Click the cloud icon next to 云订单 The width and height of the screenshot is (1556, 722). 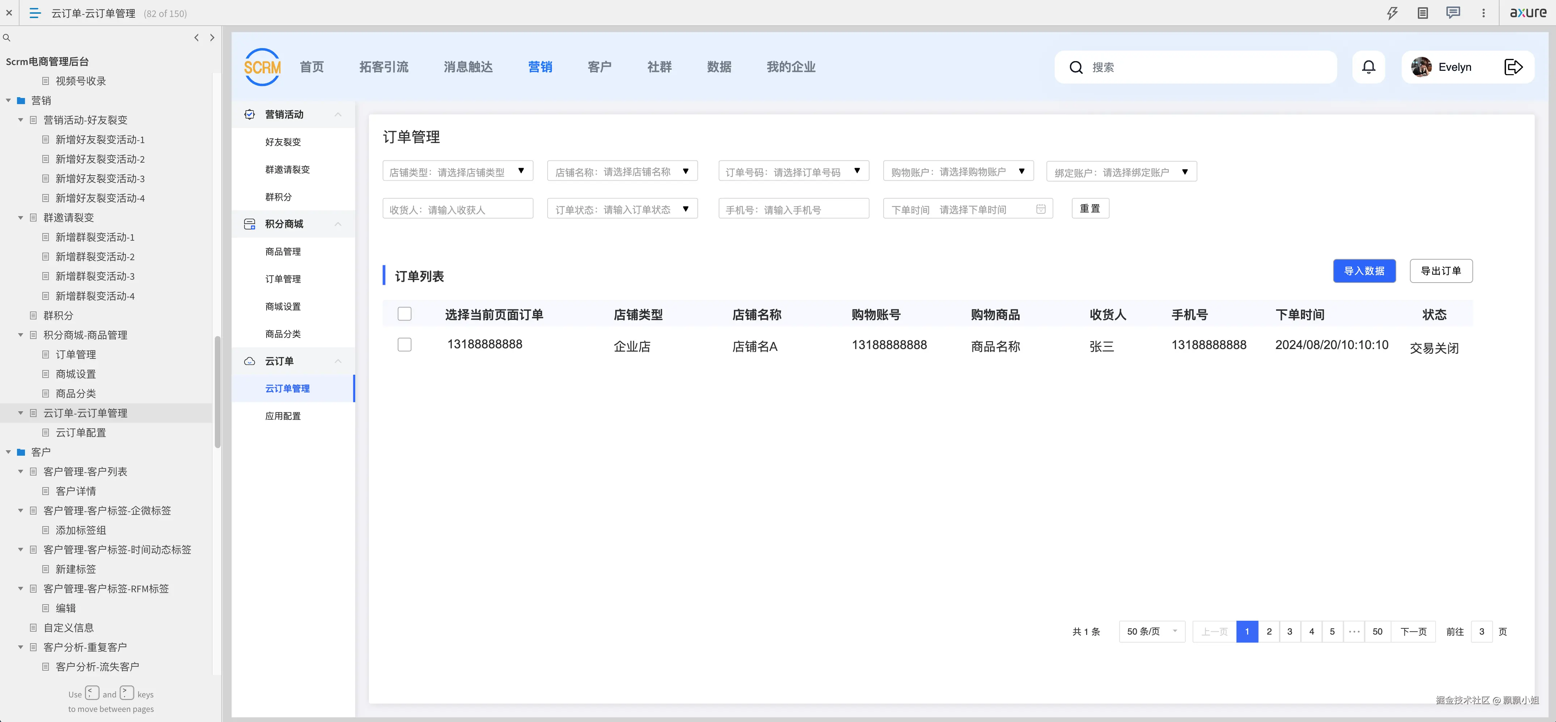click(250, 361)
